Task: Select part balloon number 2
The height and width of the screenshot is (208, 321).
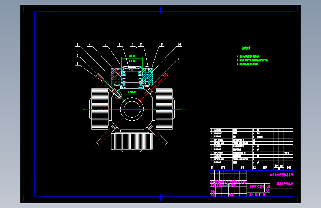Action: tap(77, 55)
